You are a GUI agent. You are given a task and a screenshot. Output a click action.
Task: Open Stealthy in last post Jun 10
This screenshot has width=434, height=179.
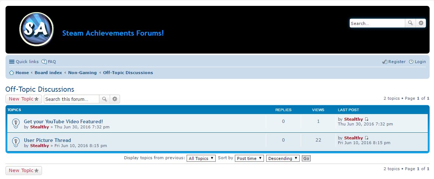(353, 138)
